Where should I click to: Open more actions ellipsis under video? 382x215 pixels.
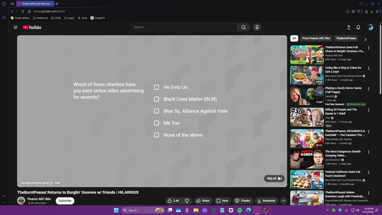284,201
